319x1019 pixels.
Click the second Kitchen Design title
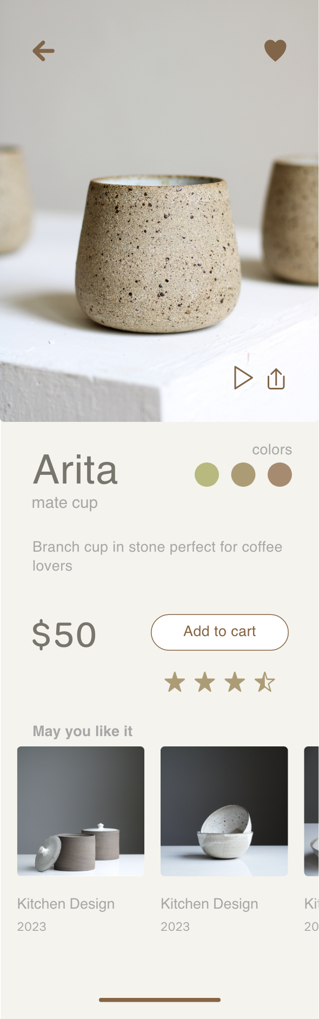pos(209,904)
